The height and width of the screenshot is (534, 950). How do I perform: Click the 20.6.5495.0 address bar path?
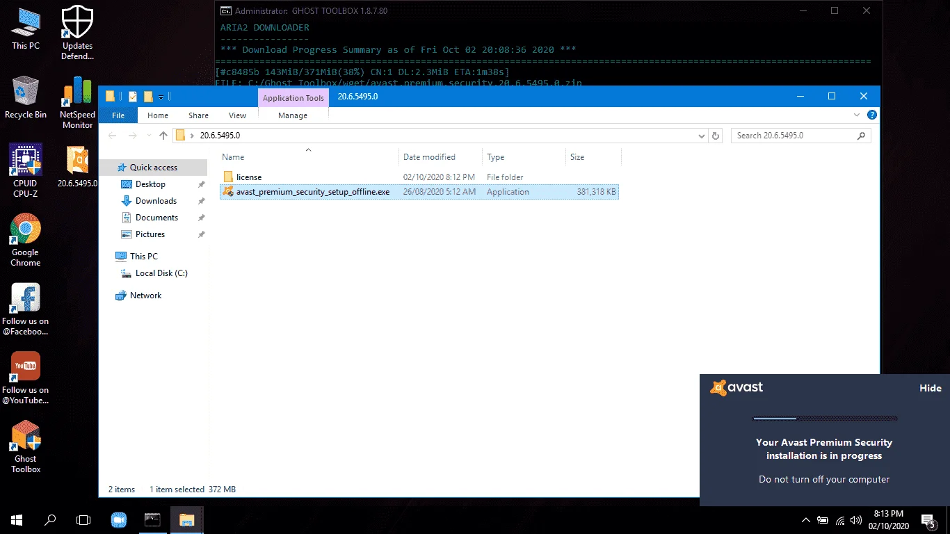click(220, 136)
